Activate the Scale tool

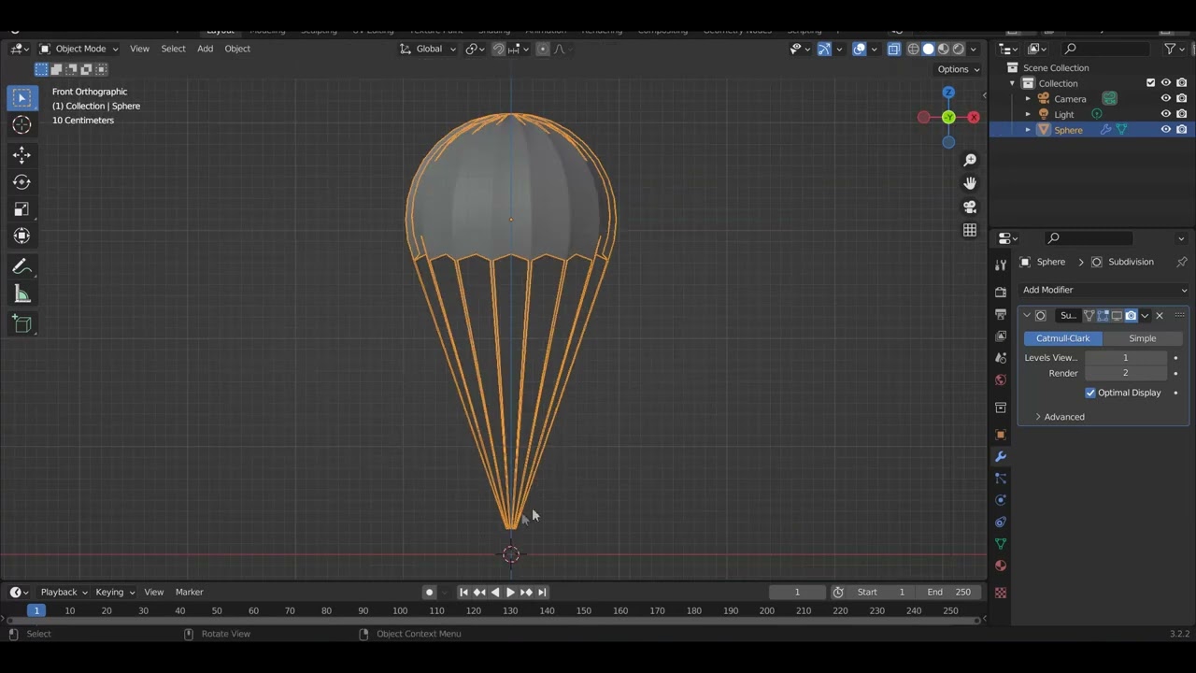pos(21,209)
